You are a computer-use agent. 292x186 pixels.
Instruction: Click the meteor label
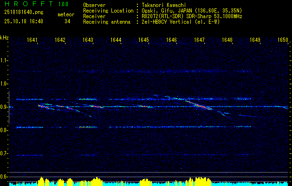[66, 14]
